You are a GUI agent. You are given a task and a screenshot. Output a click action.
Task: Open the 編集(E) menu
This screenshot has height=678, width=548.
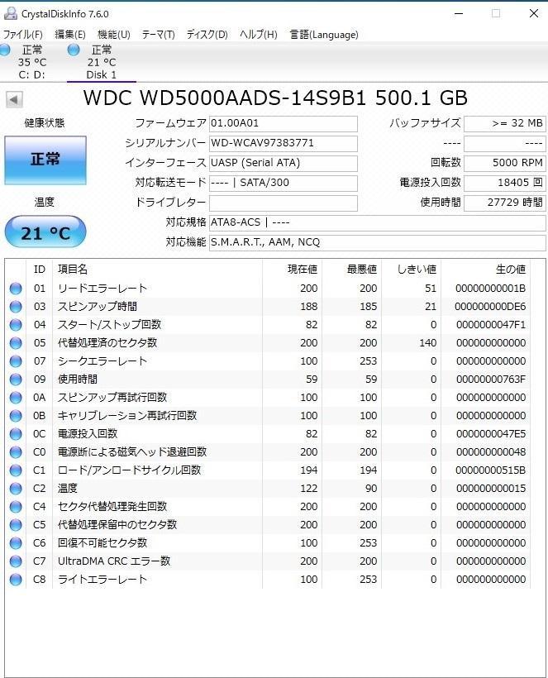coord(70,34)
